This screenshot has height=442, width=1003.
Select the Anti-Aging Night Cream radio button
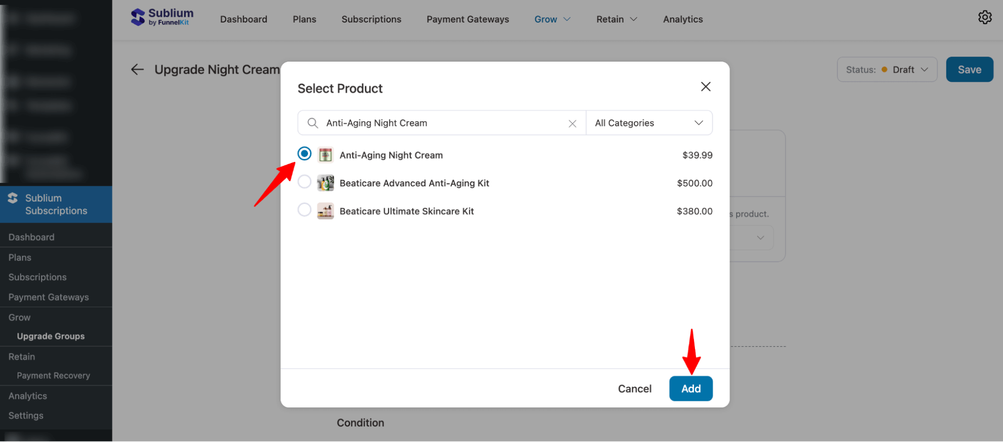(x=305, y=154)
